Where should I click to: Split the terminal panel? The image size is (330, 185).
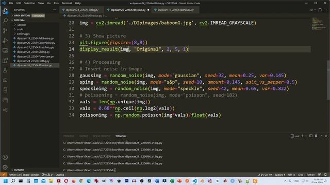click(311, 136)
